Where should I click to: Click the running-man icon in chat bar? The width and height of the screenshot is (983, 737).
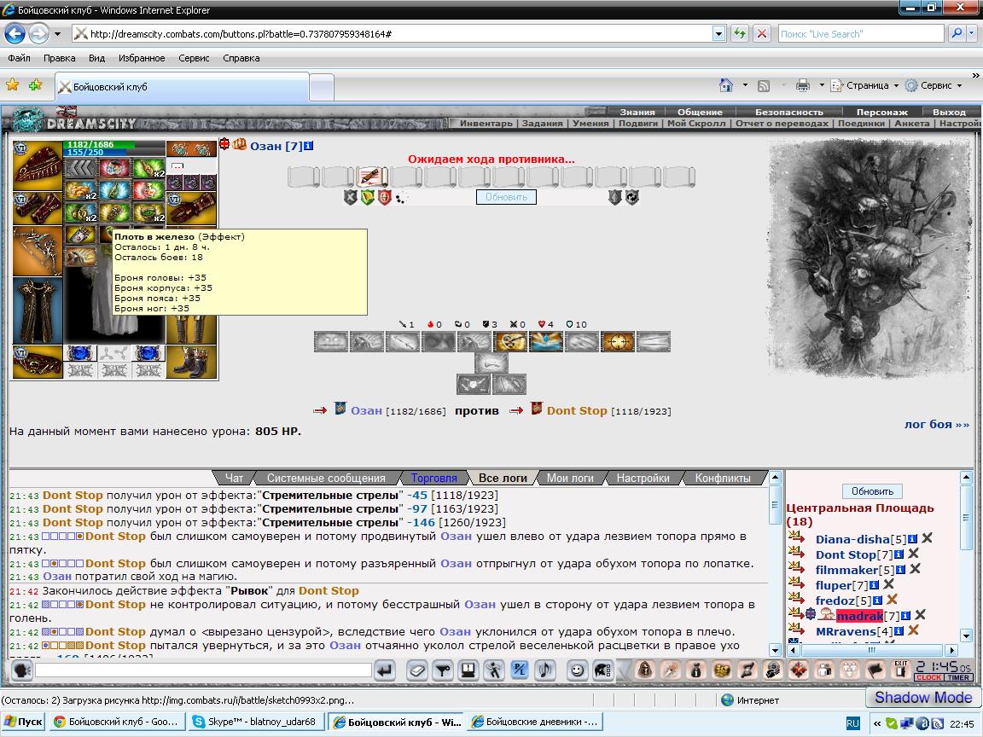[493, 670]
